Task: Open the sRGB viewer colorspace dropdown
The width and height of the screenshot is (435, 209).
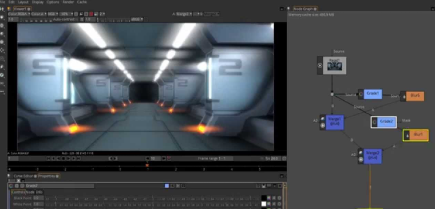Action: [x=137, y=19]
